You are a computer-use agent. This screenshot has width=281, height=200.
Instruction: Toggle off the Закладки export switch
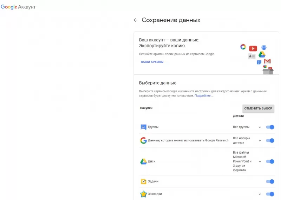pyautogui.click(x=270, y=194)
